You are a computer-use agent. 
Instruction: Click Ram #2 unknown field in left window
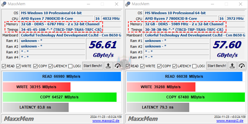[x=52, y=46]
